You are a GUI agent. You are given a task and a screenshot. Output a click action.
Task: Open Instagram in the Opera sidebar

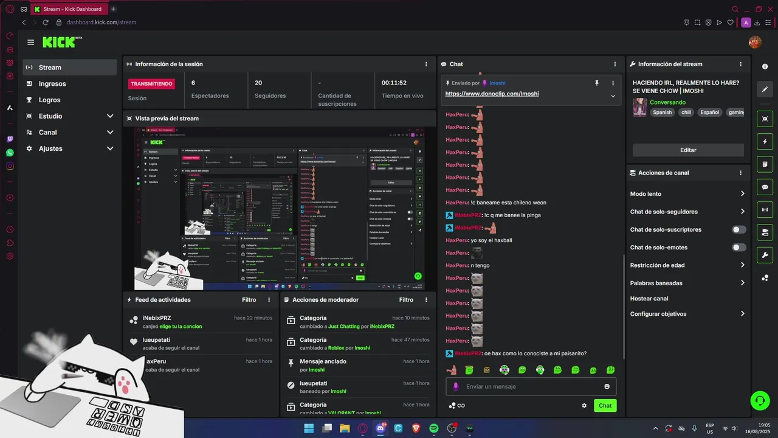pyautogui.click(x=10, y=166)
